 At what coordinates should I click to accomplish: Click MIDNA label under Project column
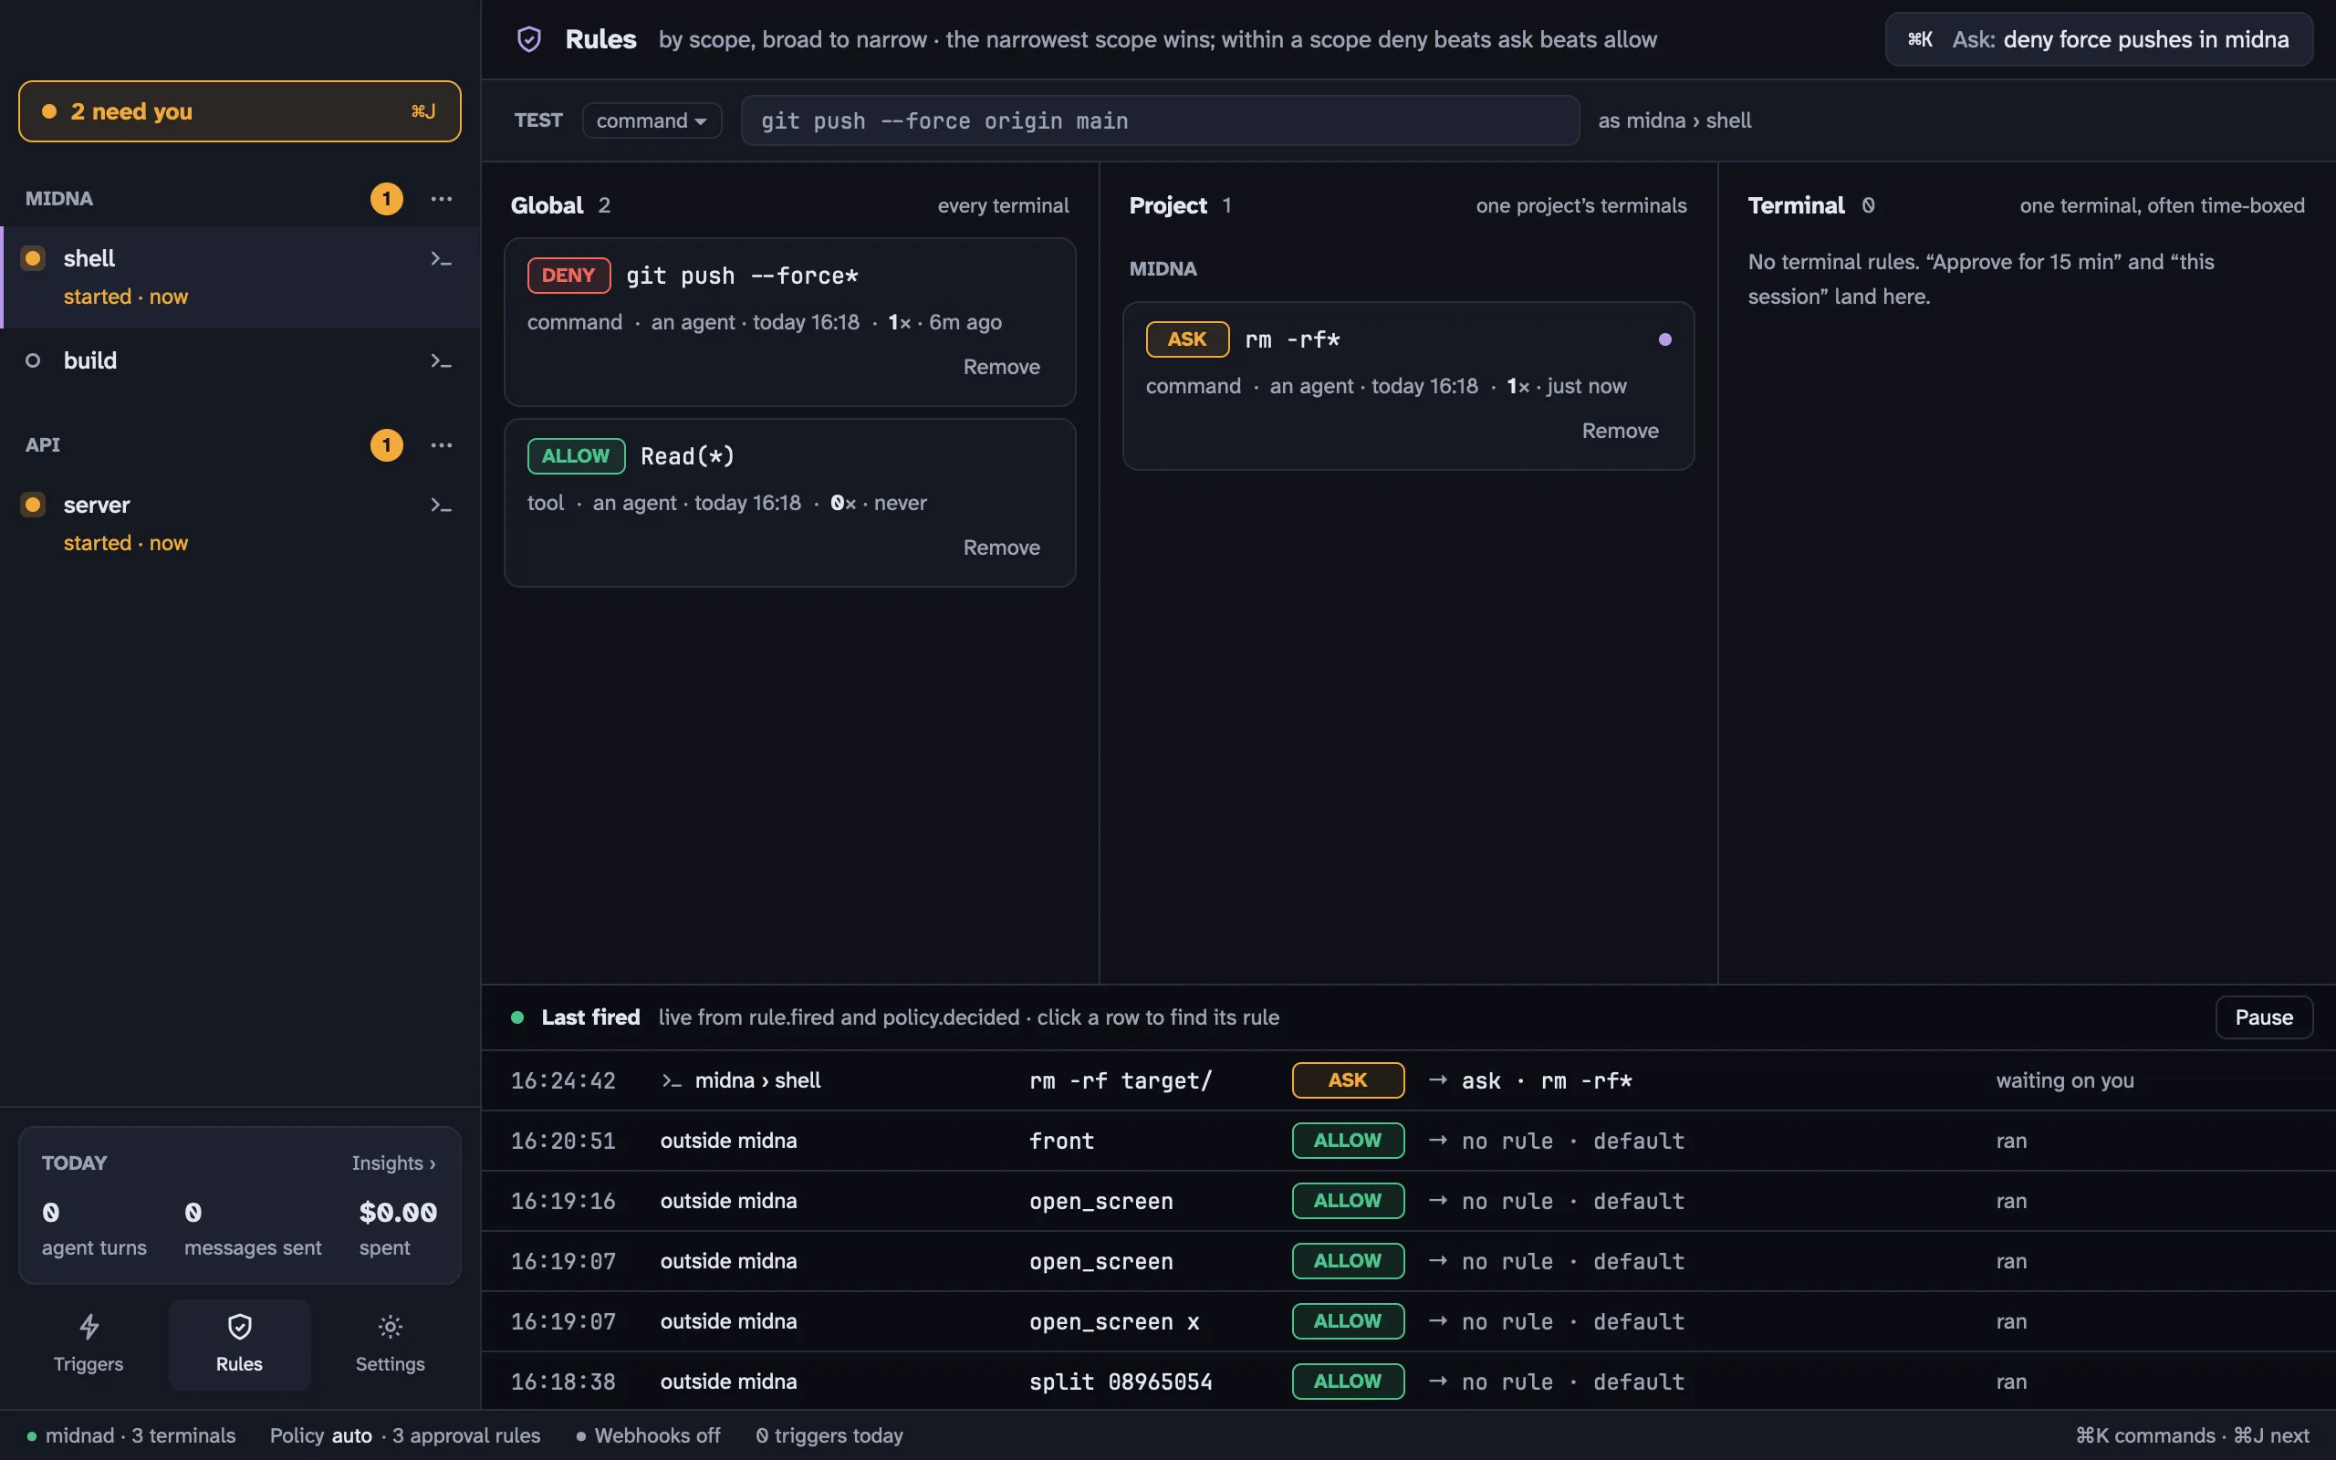[1163, 268]
